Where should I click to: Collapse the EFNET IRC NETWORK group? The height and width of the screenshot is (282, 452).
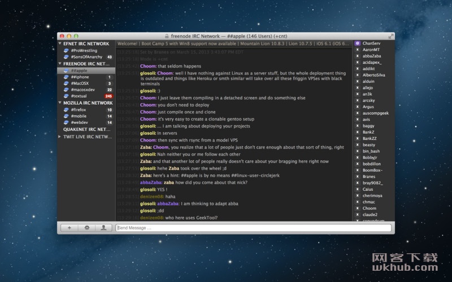coord(60,43)
